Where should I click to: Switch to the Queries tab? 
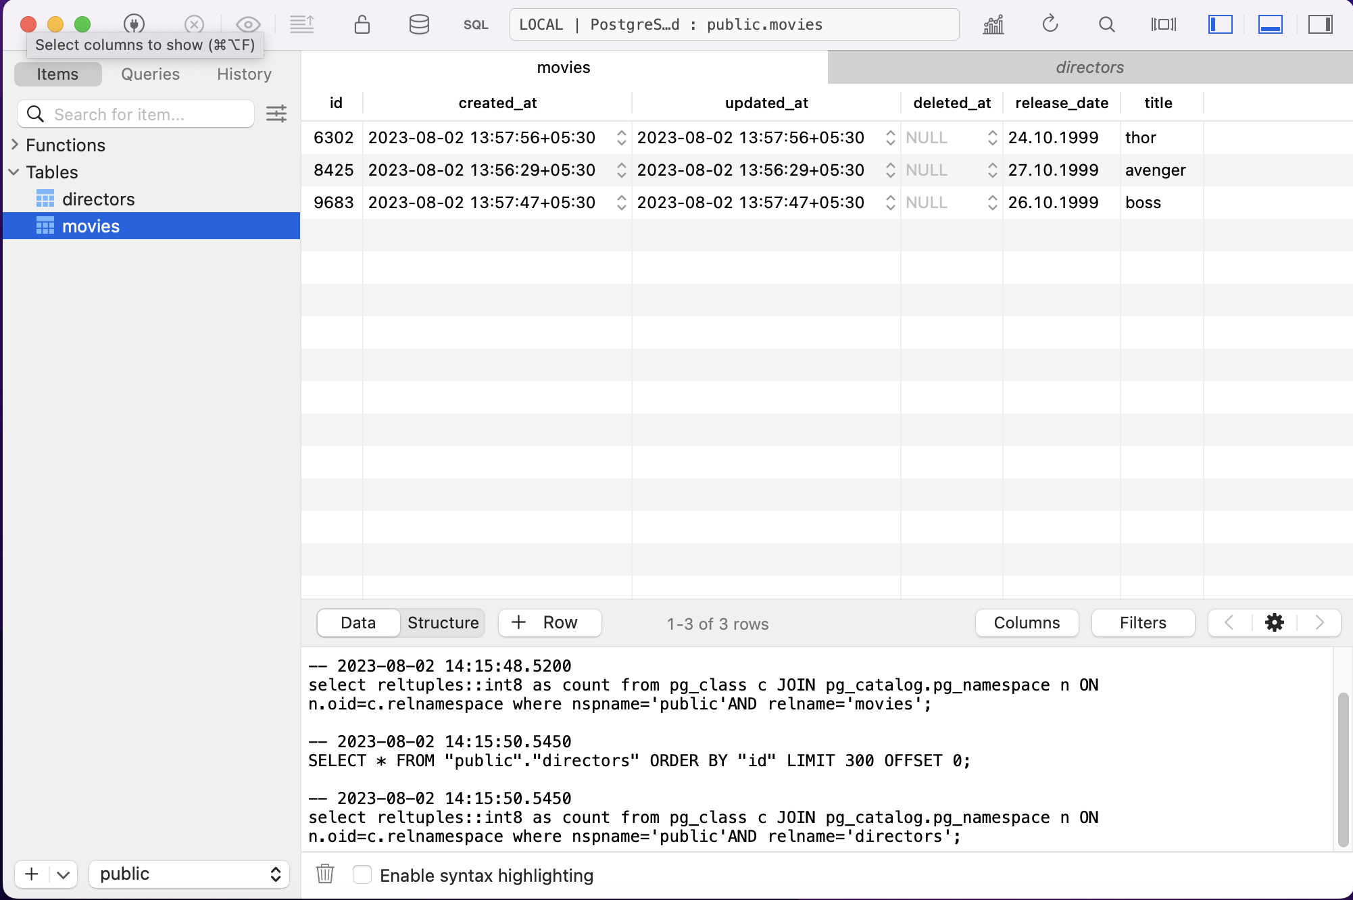pyautogui.click(x=150, y=74)
